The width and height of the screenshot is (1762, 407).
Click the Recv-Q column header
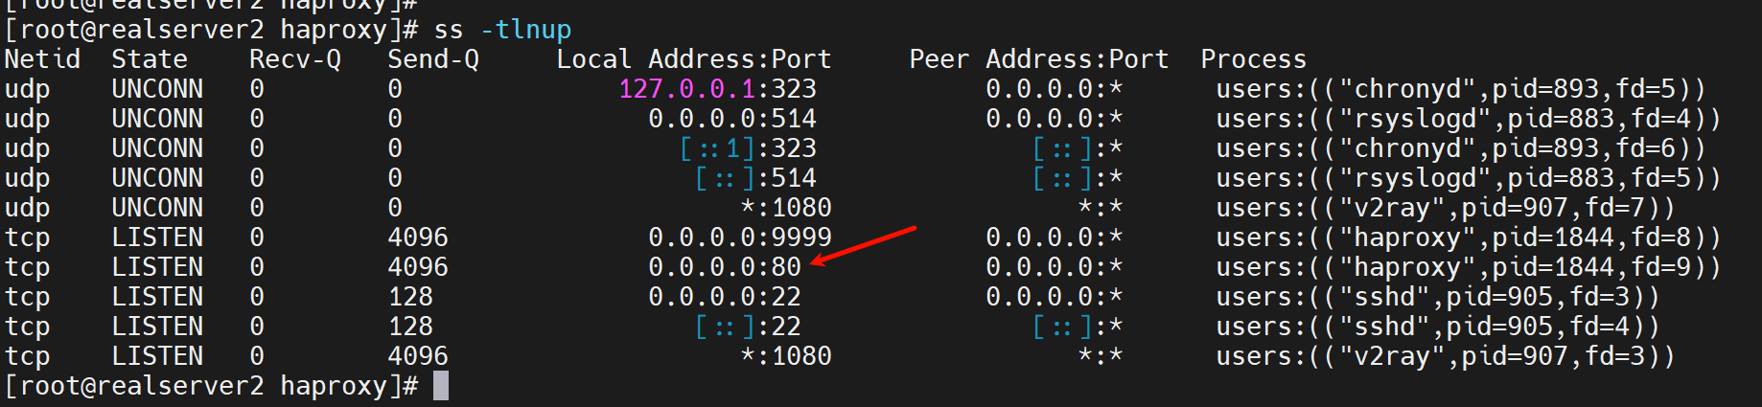point(294,59)
